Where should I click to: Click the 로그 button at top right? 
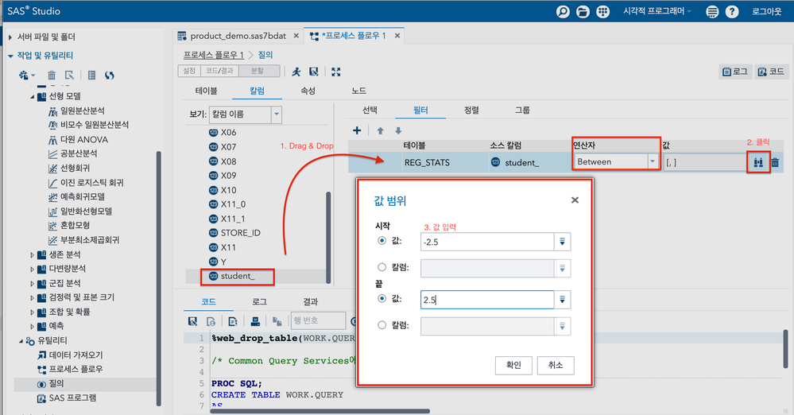click(x=734, y=72)
